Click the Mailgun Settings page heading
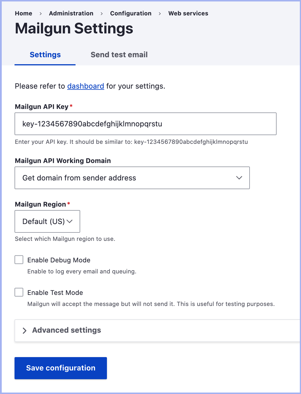 tap(74, 28)
